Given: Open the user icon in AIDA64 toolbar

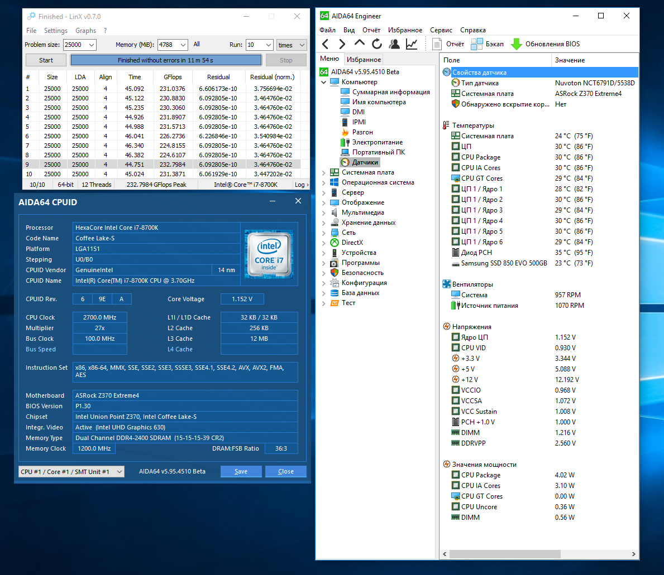Looking at the screenshot, I should (394, 44).
